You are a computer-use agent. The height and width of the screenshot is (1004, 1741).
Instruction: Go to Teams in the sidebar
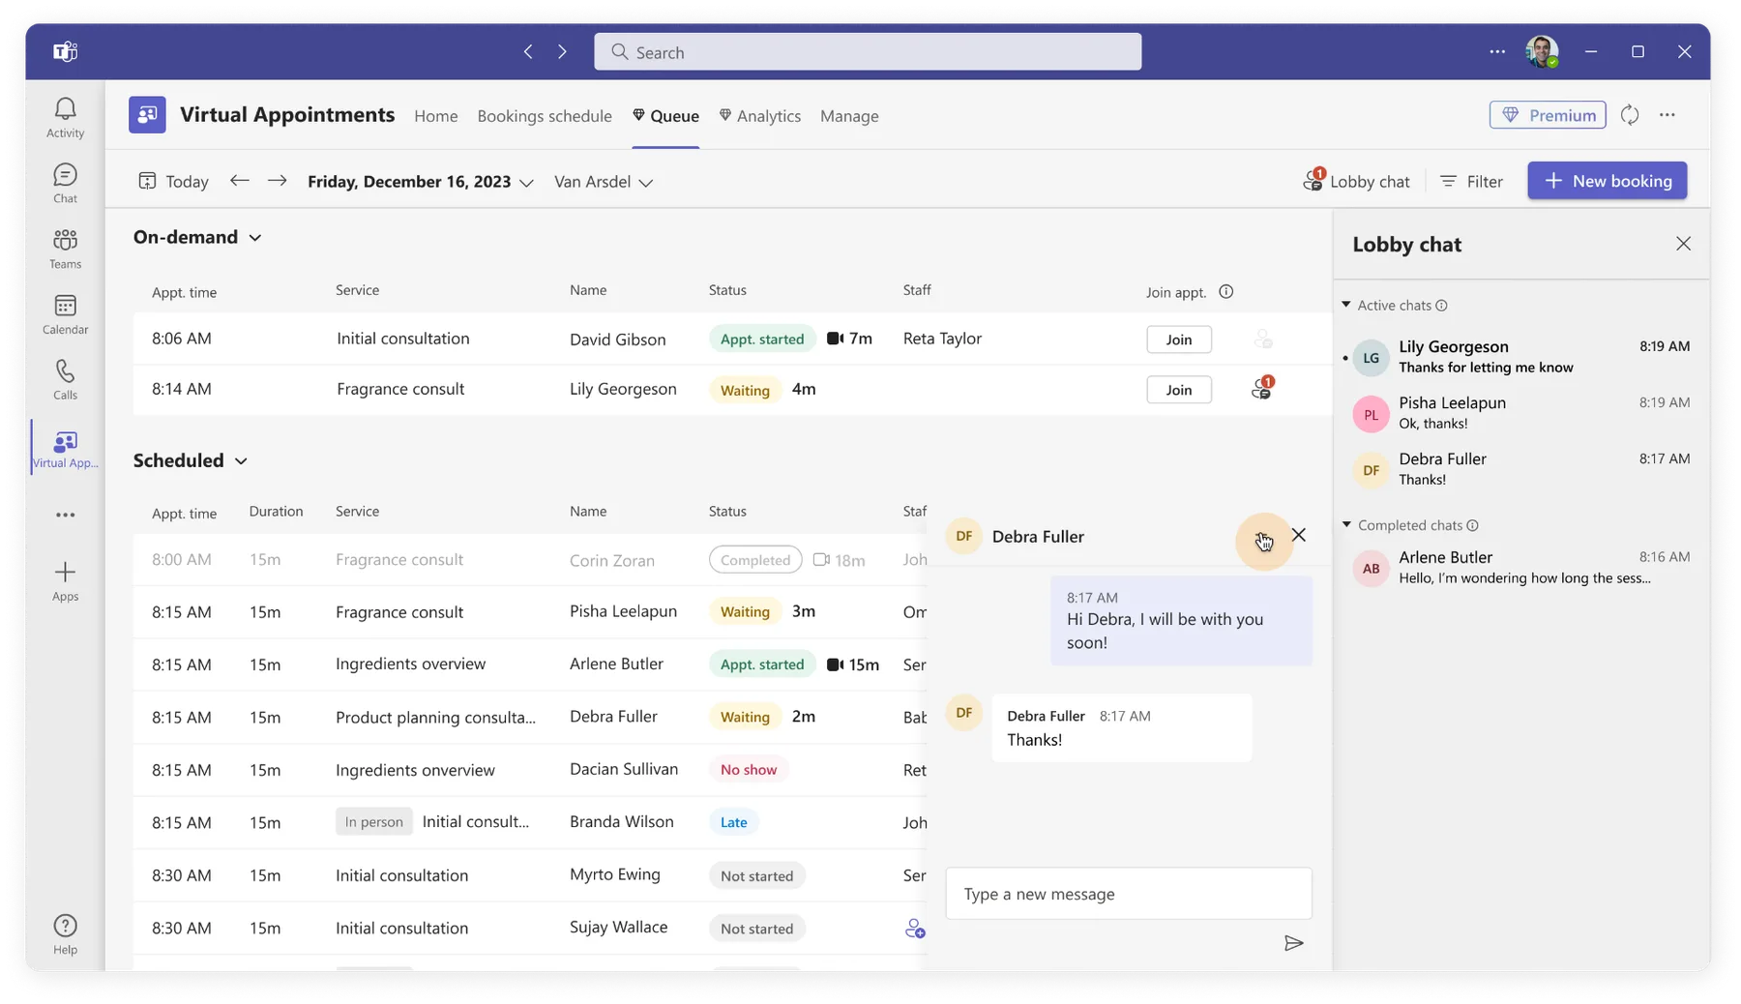point(65,249)
